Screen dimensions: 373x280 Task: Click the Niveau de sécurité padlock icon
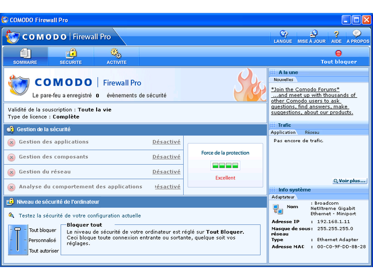[x=10, y=202]
